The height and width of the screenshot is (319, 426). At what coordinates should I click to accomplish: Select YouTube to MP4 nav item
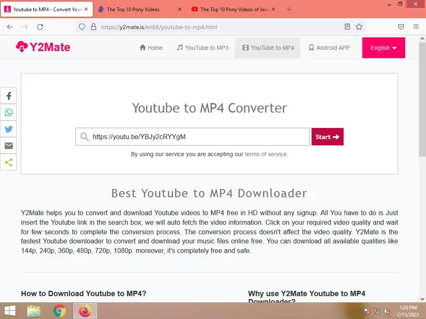[268, 48]
